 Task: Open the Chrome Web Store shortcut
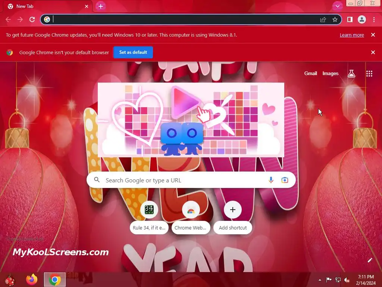(191, 217)
